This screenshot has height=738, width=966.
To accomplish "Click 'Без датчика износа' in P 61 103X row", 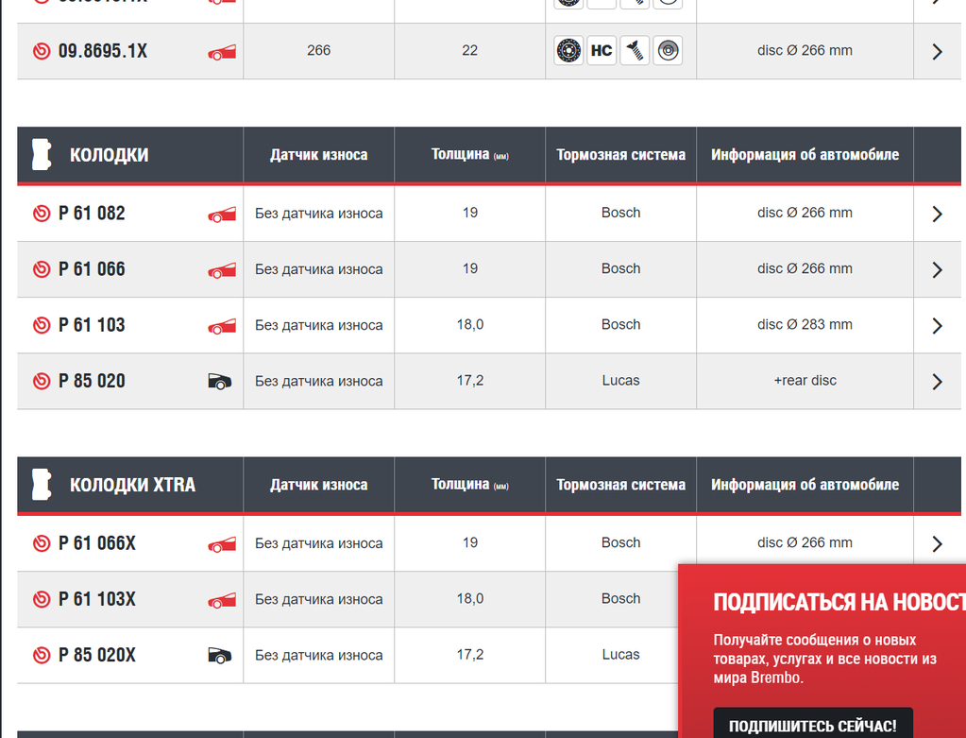I will coord(318,599).
